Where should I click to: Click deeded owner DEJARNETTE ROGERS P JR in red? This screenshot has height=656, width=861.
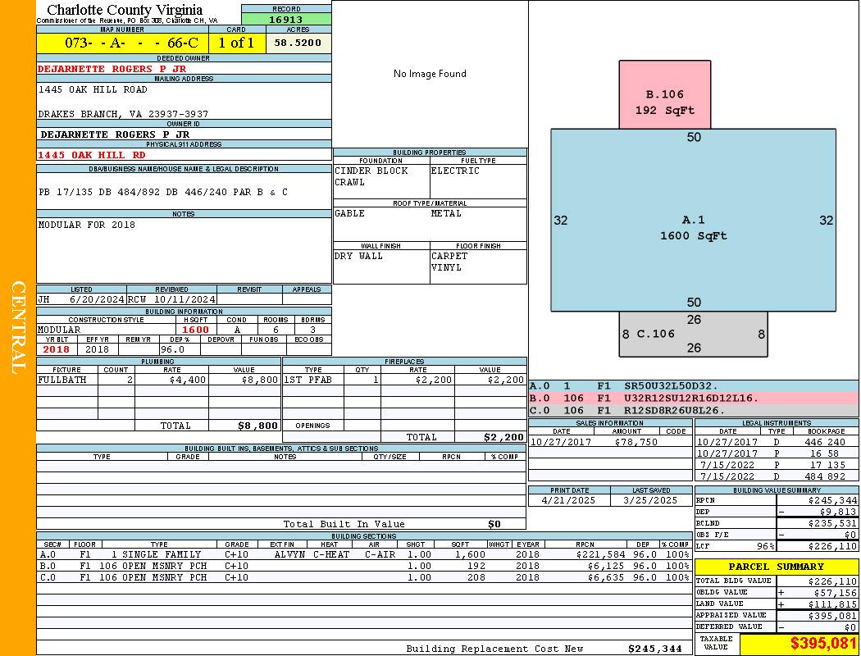[112, 69]
